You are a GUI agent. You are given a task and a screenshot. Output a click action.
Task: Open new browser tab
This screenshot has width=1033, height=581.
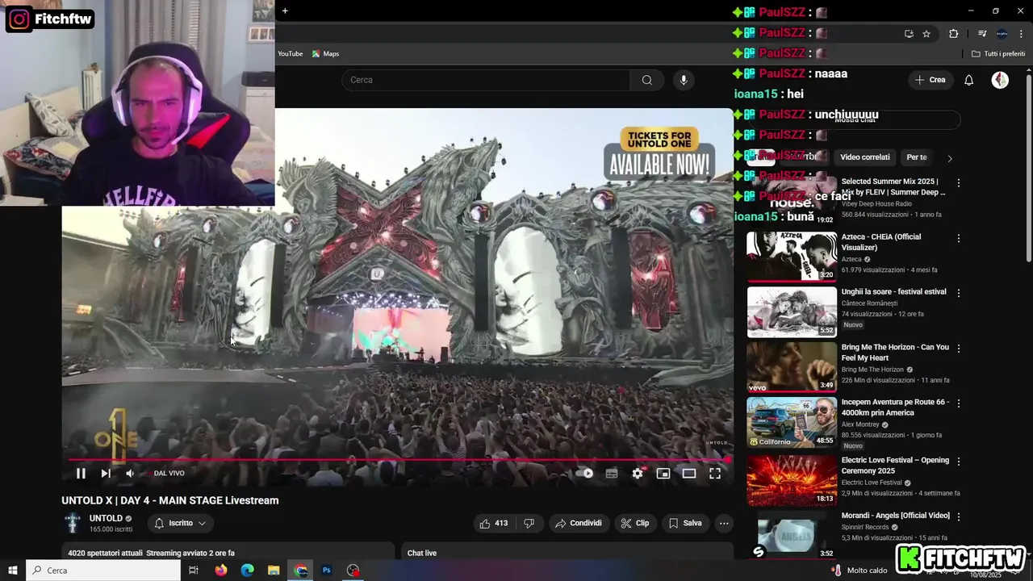point(285,10)
